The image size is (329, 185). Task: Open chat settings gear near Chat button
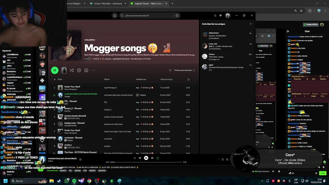click(316, 173)
